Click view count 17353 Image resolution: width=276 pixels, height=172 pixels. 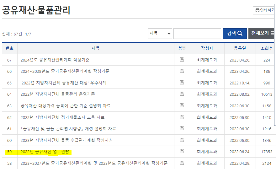(267, 152)
